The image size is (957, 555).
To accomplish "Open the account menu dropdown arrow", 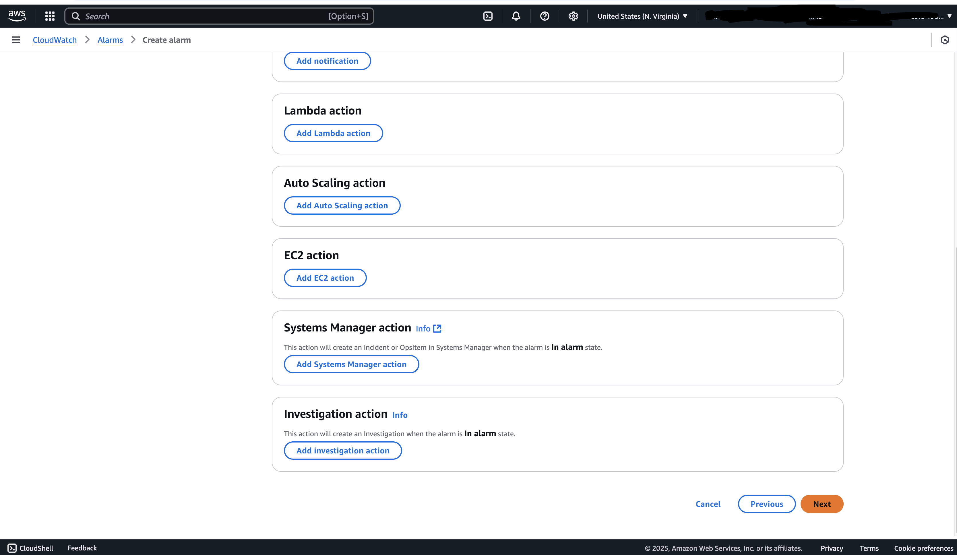I will coord(949,16).
